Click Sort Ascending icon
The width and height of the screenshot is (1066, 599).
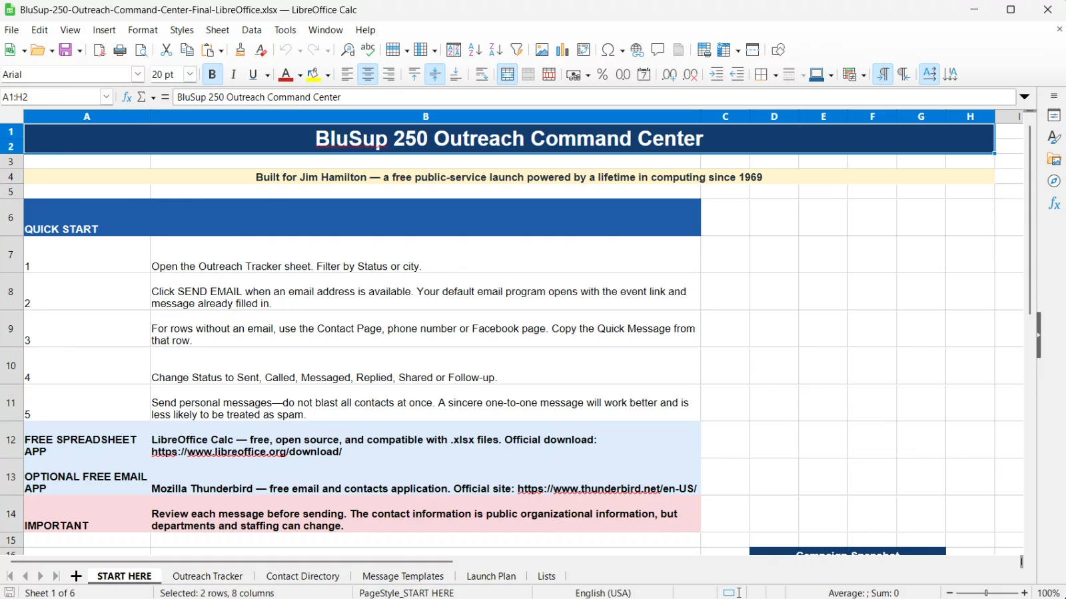point(475,50)
